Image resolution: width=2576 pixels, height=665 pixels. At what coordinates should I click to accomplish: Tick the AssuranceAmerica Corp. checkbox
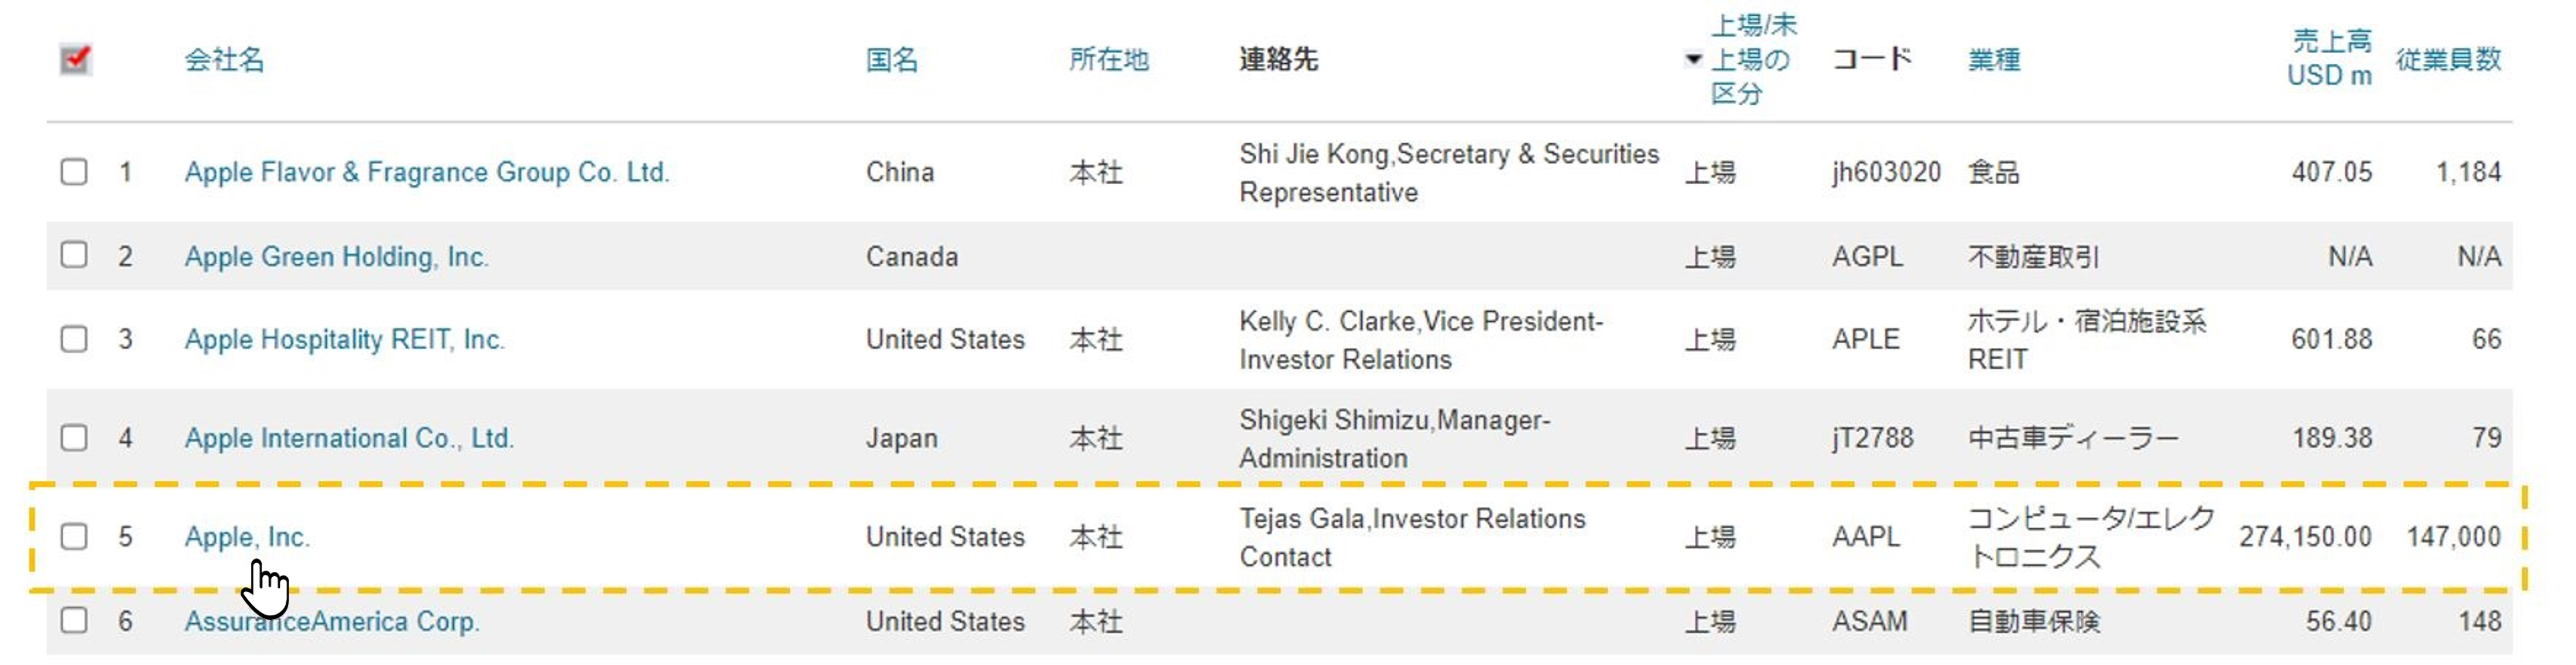point(74,620)
